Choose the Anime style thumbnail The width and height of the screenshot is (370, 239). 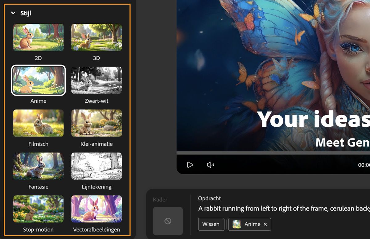(39, 80)
